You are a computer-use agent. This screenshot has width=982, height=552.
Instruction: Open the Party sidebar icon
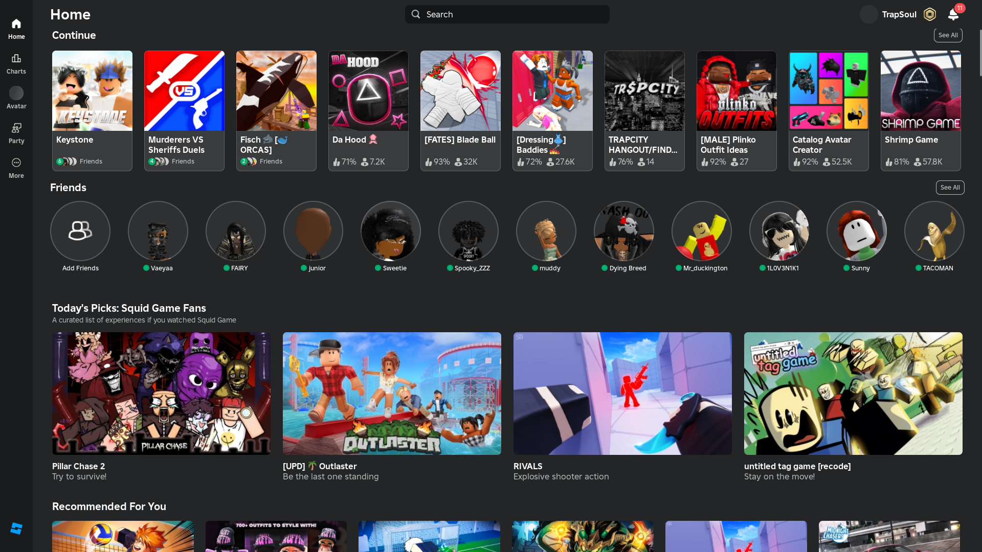click(x=16, y=133)
